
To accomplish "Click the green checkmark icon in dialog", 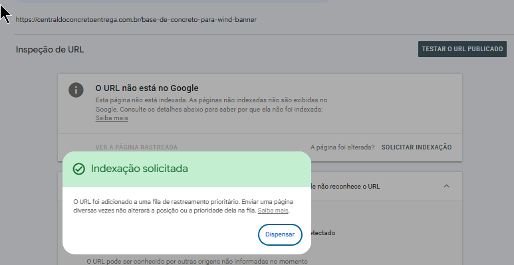I will click(78, 169).
